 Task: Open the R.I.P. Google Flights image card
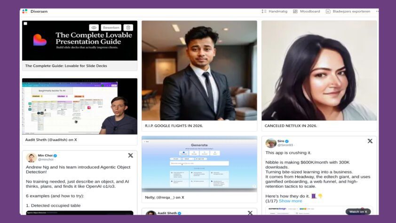[x=199, y=71]
